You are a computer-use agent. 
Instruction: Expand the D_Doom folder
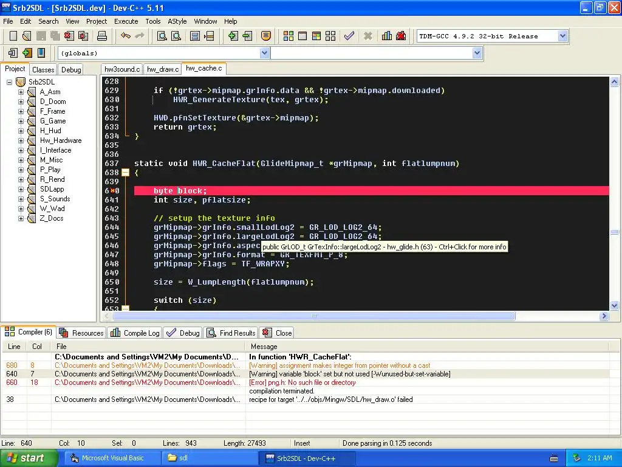tap(21, 102)
